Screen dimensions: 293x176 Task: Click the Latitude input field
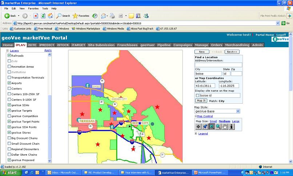tap(205, 86)
